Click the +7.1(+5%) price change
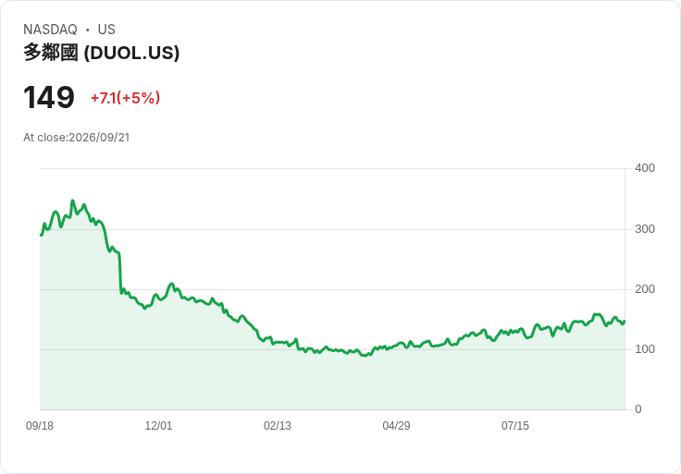The width and height of the screenshot is (681, 474). (x=125, y=98)
